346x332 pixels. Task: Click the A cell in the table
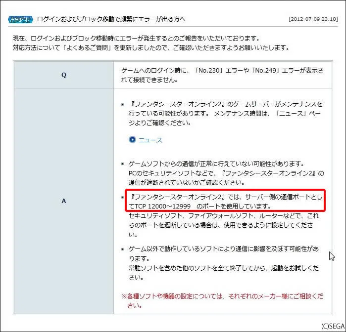(63, 201)
